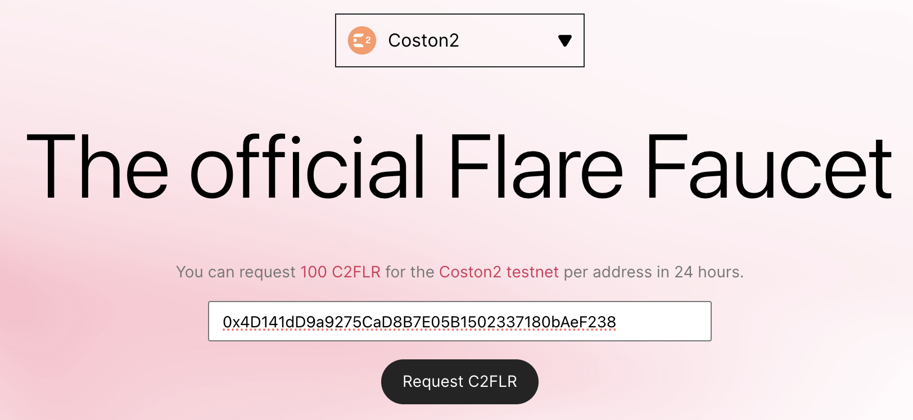Image resolution: width=913 pixels, height=420 pixels.
Task: Focus the wallet address input field
Action: (x=459, y=321)
